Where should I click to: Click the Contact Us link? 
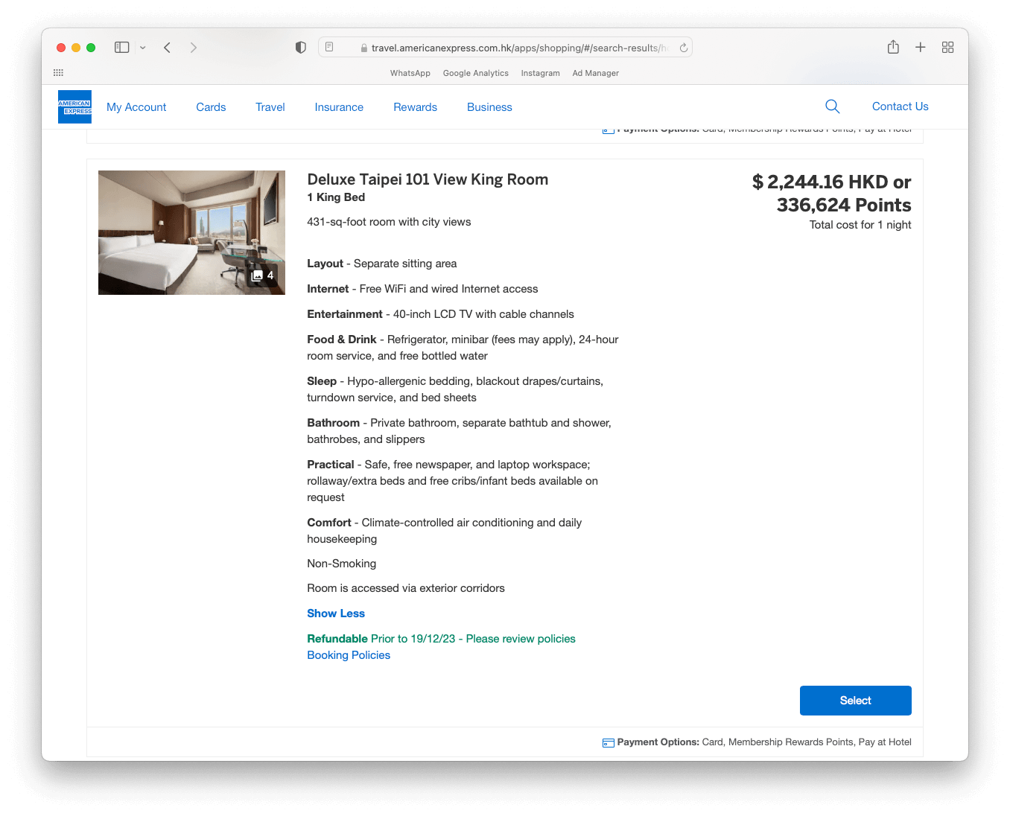900,106
